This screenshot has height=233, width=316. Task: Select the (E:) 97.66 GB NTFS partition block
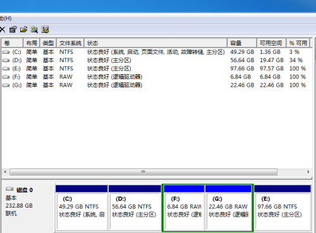(x=283, y=207)
